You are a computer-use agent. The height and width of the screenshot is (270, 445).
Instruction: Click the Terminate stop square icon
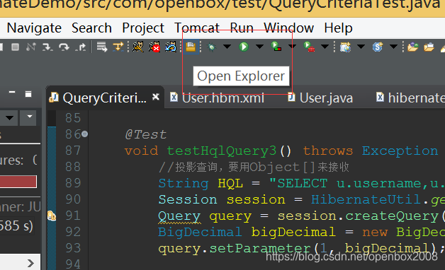[x=15, y=47]
